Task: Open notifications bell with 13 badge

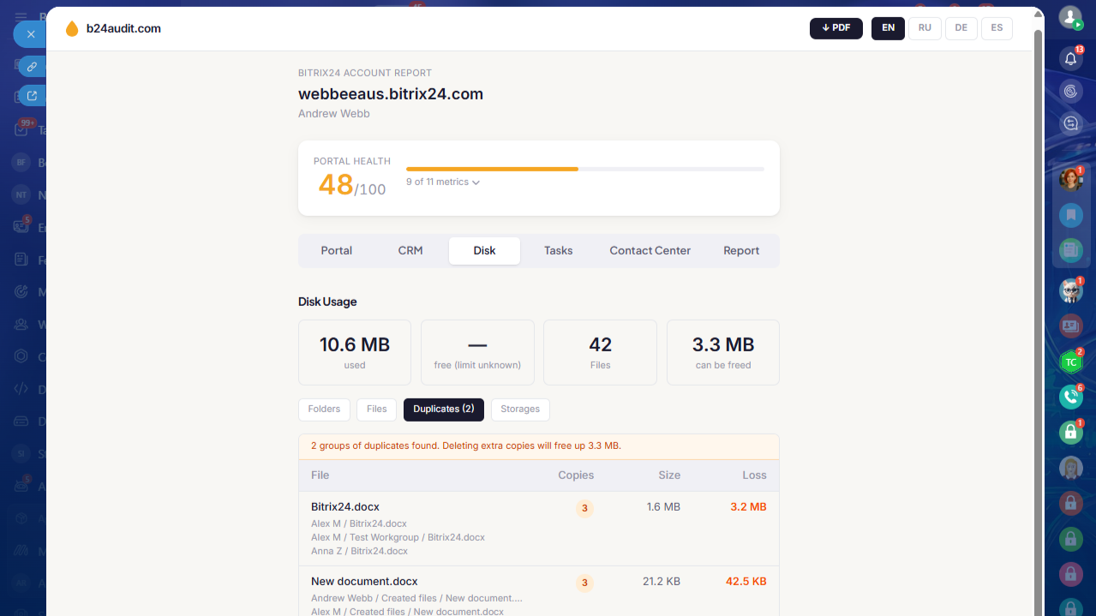Action: (1070, 58)
